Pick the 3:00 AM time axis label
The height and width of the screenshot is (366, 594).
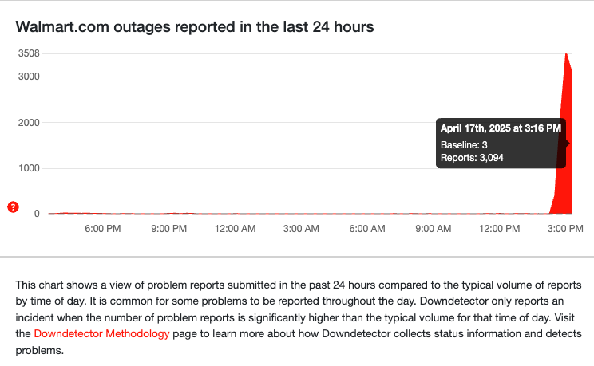(301, 229)
